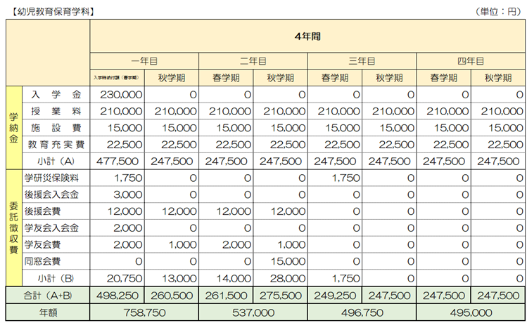Click the 260,500 total cell
Viewport: 527px width, 323px height.
(x=172, y=296)
